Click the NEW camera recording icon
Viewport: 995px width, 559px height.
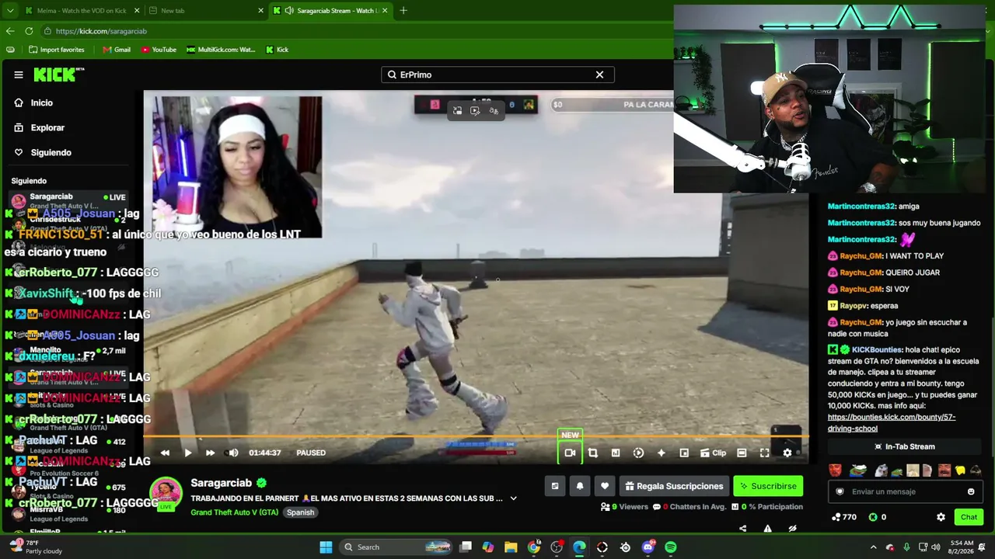point(570,453)
